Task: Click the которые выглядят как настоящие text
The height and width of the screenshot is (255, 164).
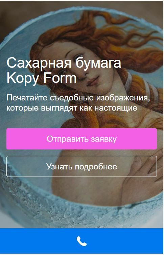Action: coord(72,108)
